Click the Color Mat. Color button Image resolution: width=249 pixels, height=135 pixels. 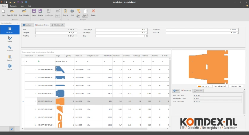(237, 86)
